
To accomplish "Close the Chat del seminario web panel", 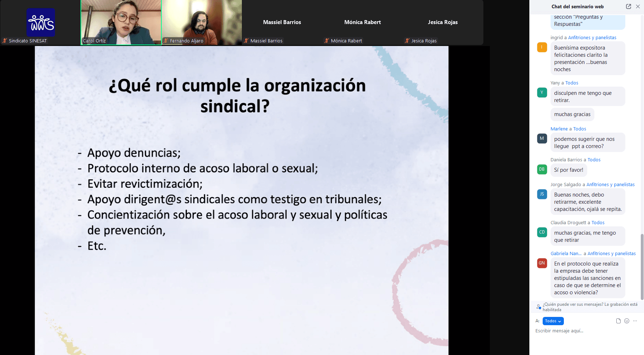I will click(638, 6).
